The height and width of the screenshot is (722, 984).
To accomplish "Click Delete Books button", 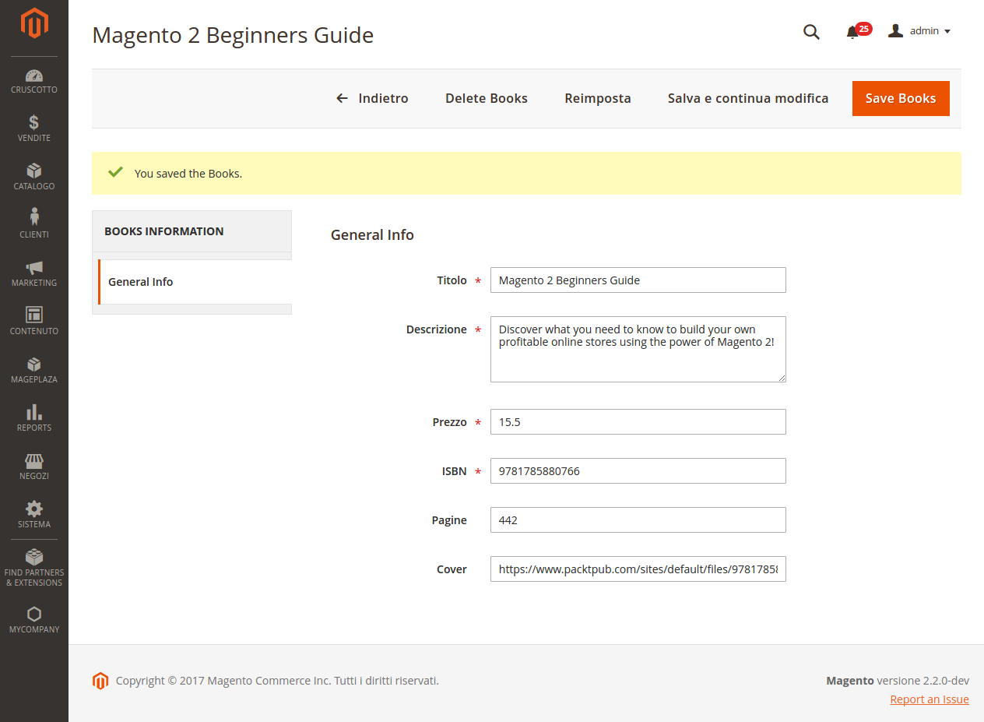I will (x=487, y=98).
